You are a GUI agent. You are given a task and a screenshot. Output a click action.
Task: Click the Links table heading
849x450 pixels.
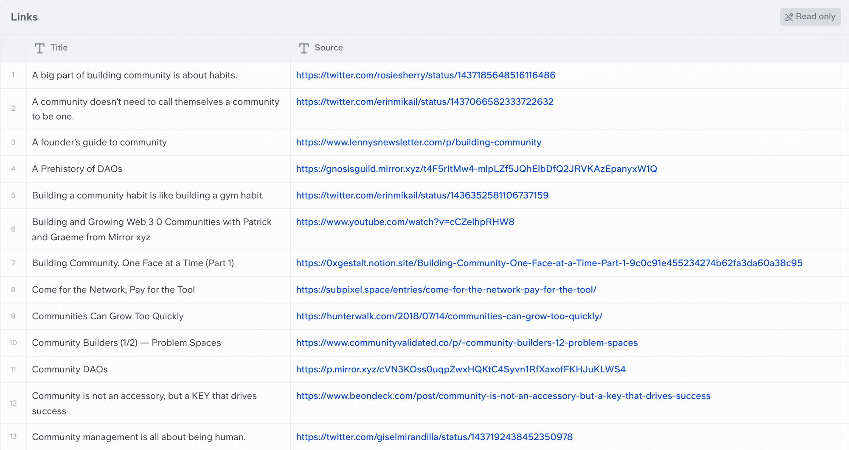pos(24,17)
